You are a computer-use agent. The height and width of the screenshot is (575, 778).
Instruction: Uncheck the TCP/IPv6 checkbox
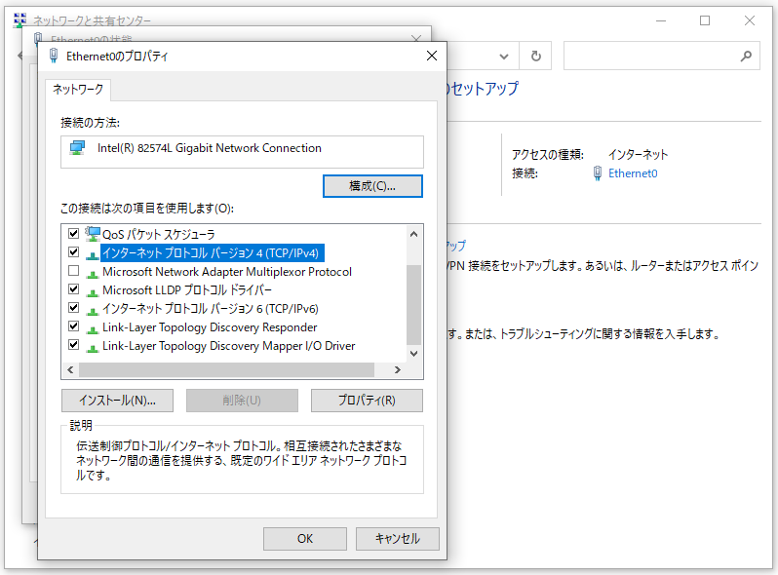click(74, 308)
